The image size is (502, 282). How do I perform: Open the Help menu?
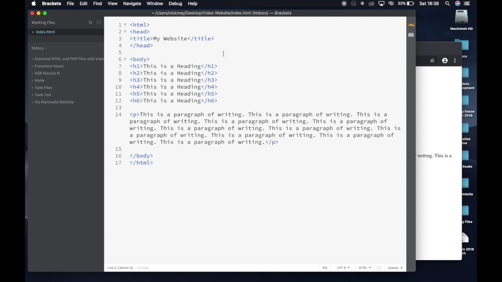coord(193,4)
